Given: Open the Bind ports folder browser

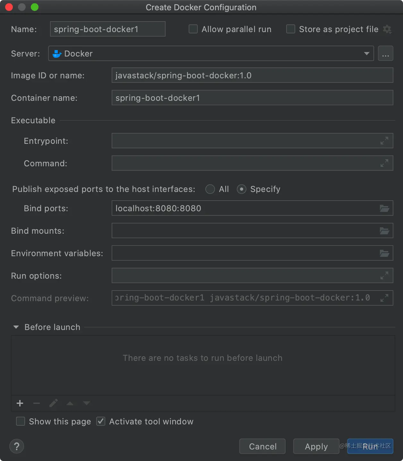Looking at the screenshot, I should (x=384, y=208).
